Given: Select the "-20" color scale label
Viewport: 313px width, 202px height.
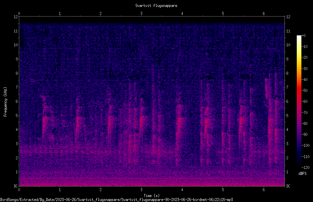Looking at the screenshot, I should pyautogui.click(x=305, y=58).
